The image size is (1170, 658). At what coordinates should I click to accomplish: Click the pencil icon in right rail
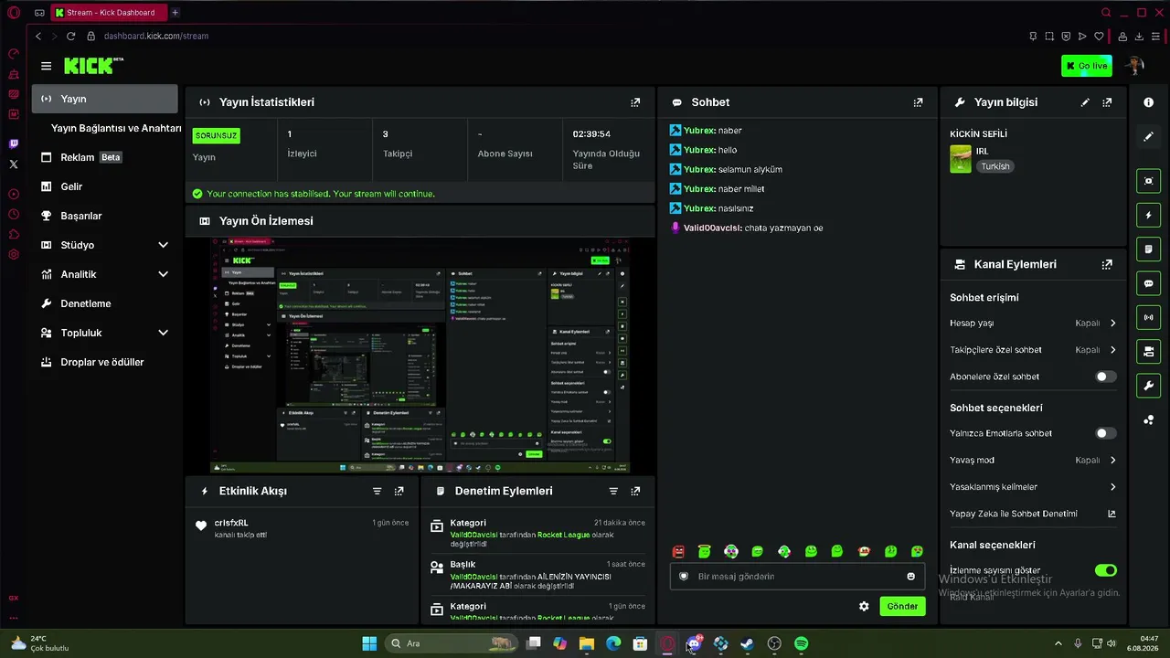[x=1149, y=136]
